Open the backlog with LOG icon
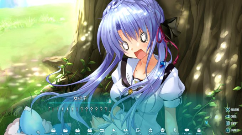This screenshot has height=135, width=242. (231, 123)
